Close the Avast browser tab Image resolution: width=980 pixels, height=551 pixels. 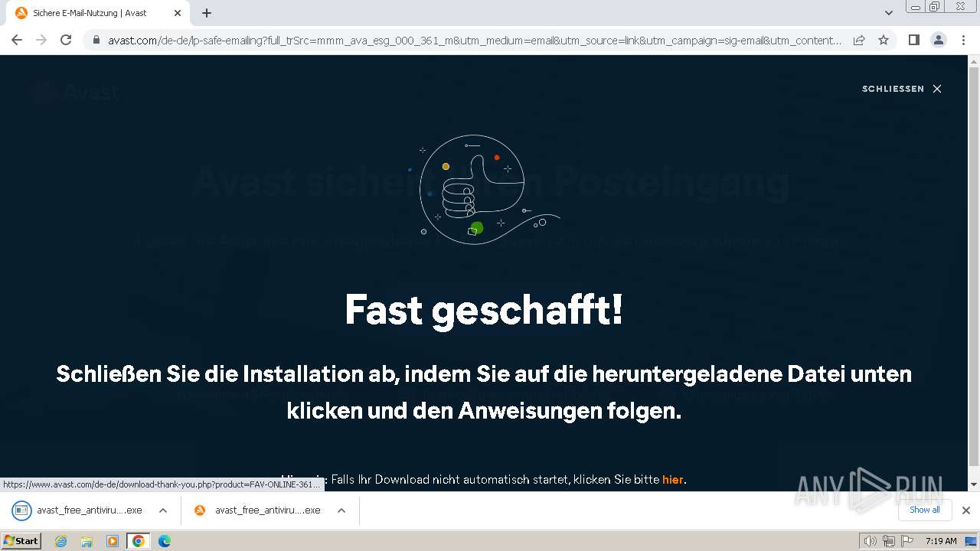tap(178, 13)
